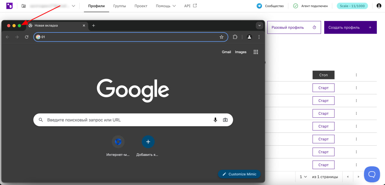The width and height of the screenshot is (385, 185).
Task: Stop the running profile with Стоп
Action: 323,75
